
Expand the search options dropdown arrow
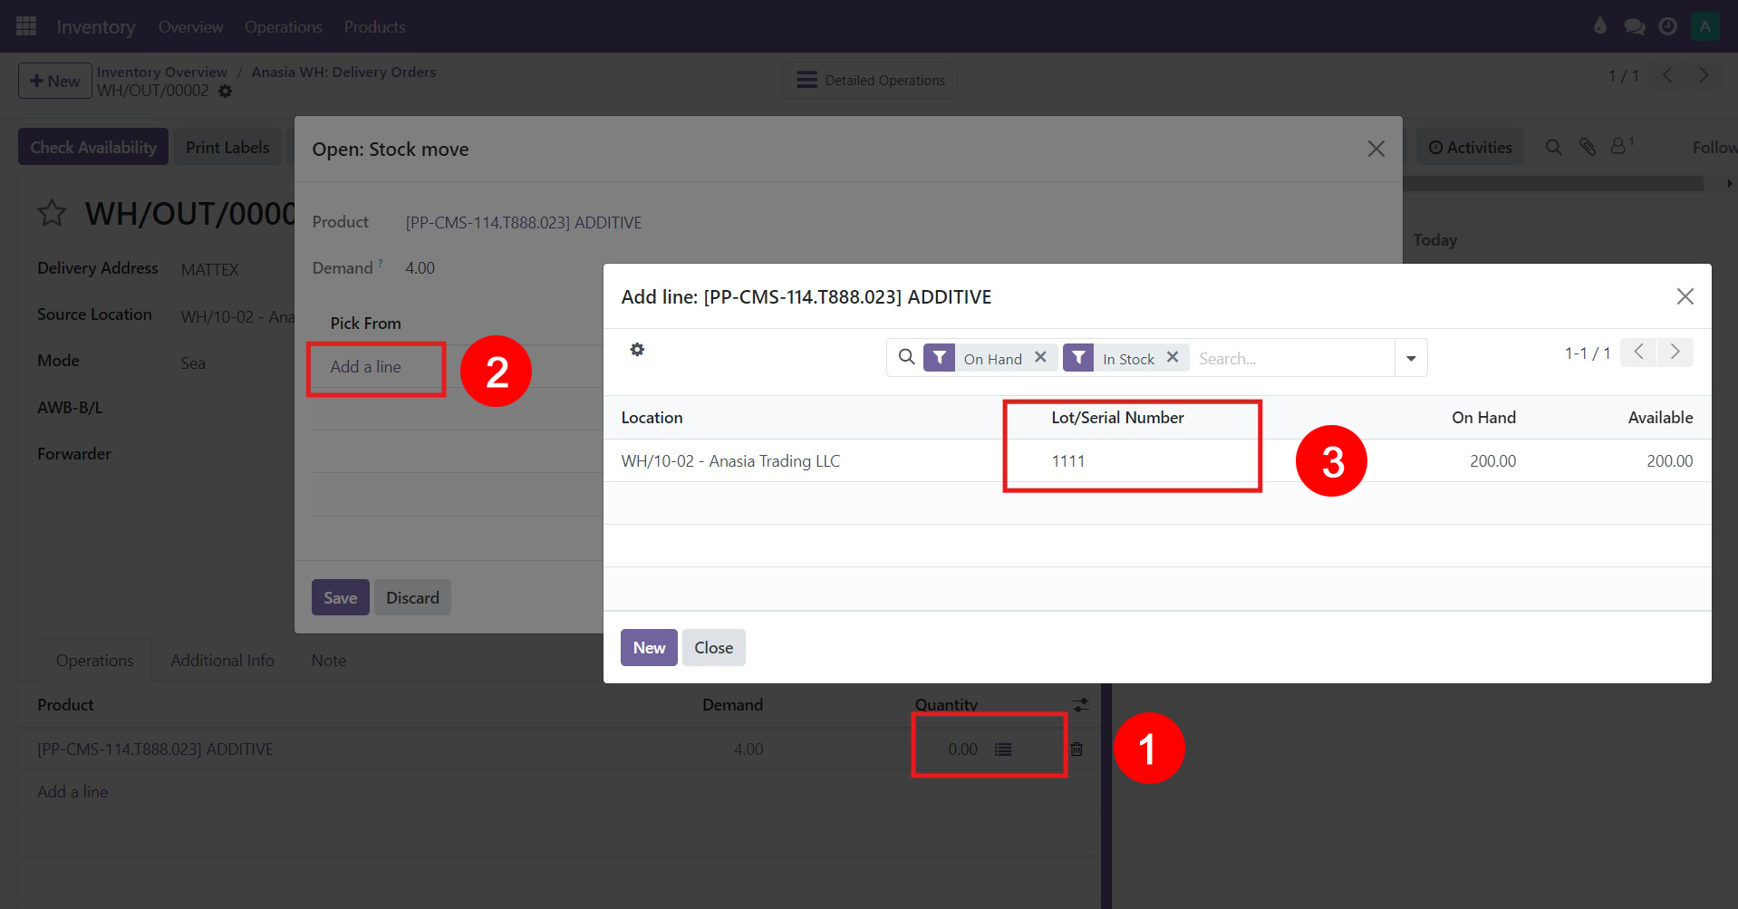point(1411,358)
